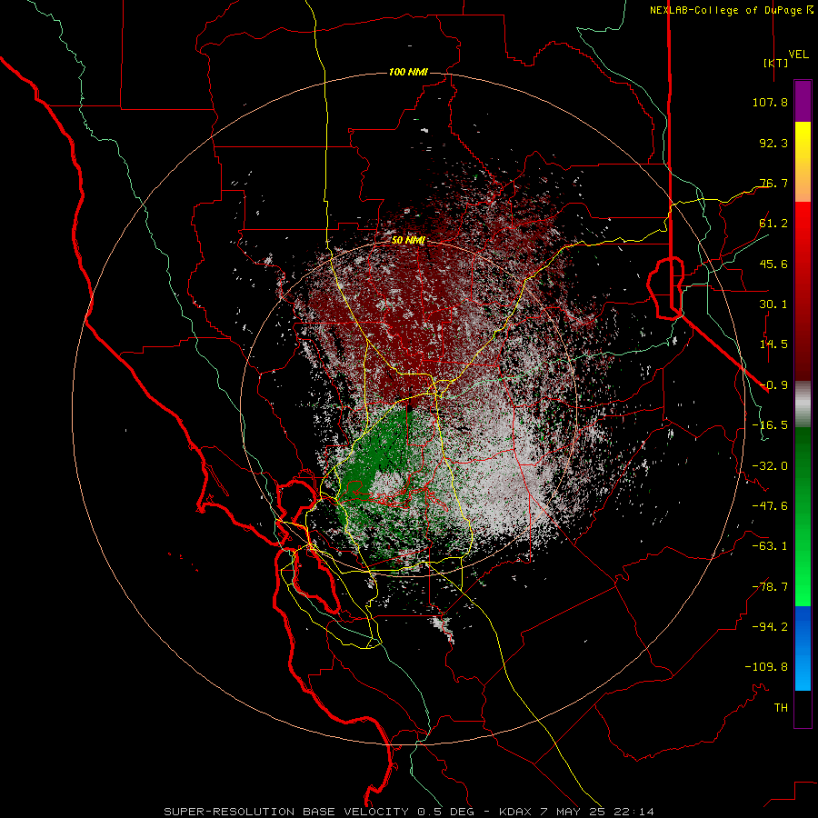Viewport: 818px width, 818px height.
Task: Click the 45.6 value on velocity scale
Action: [x=773, y=264]
